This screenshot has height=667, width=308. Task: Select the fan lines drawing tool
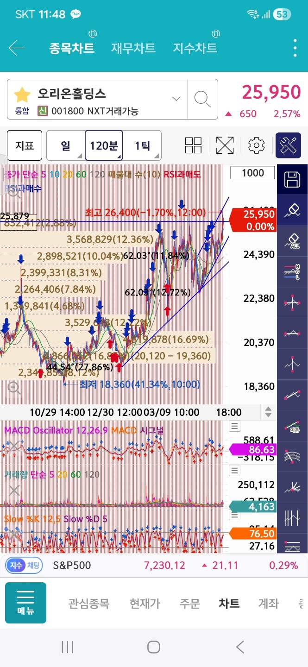pos(292,487)
